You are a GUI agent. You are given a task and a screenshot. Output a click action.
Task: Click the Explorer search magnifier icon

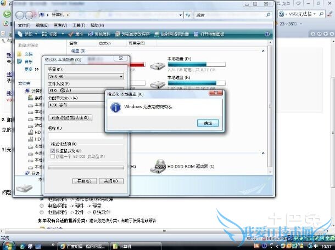click(269, 15)
